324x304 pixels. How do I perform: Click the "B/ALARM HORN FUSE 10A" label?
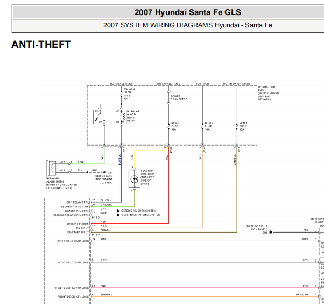click(129, 94)
